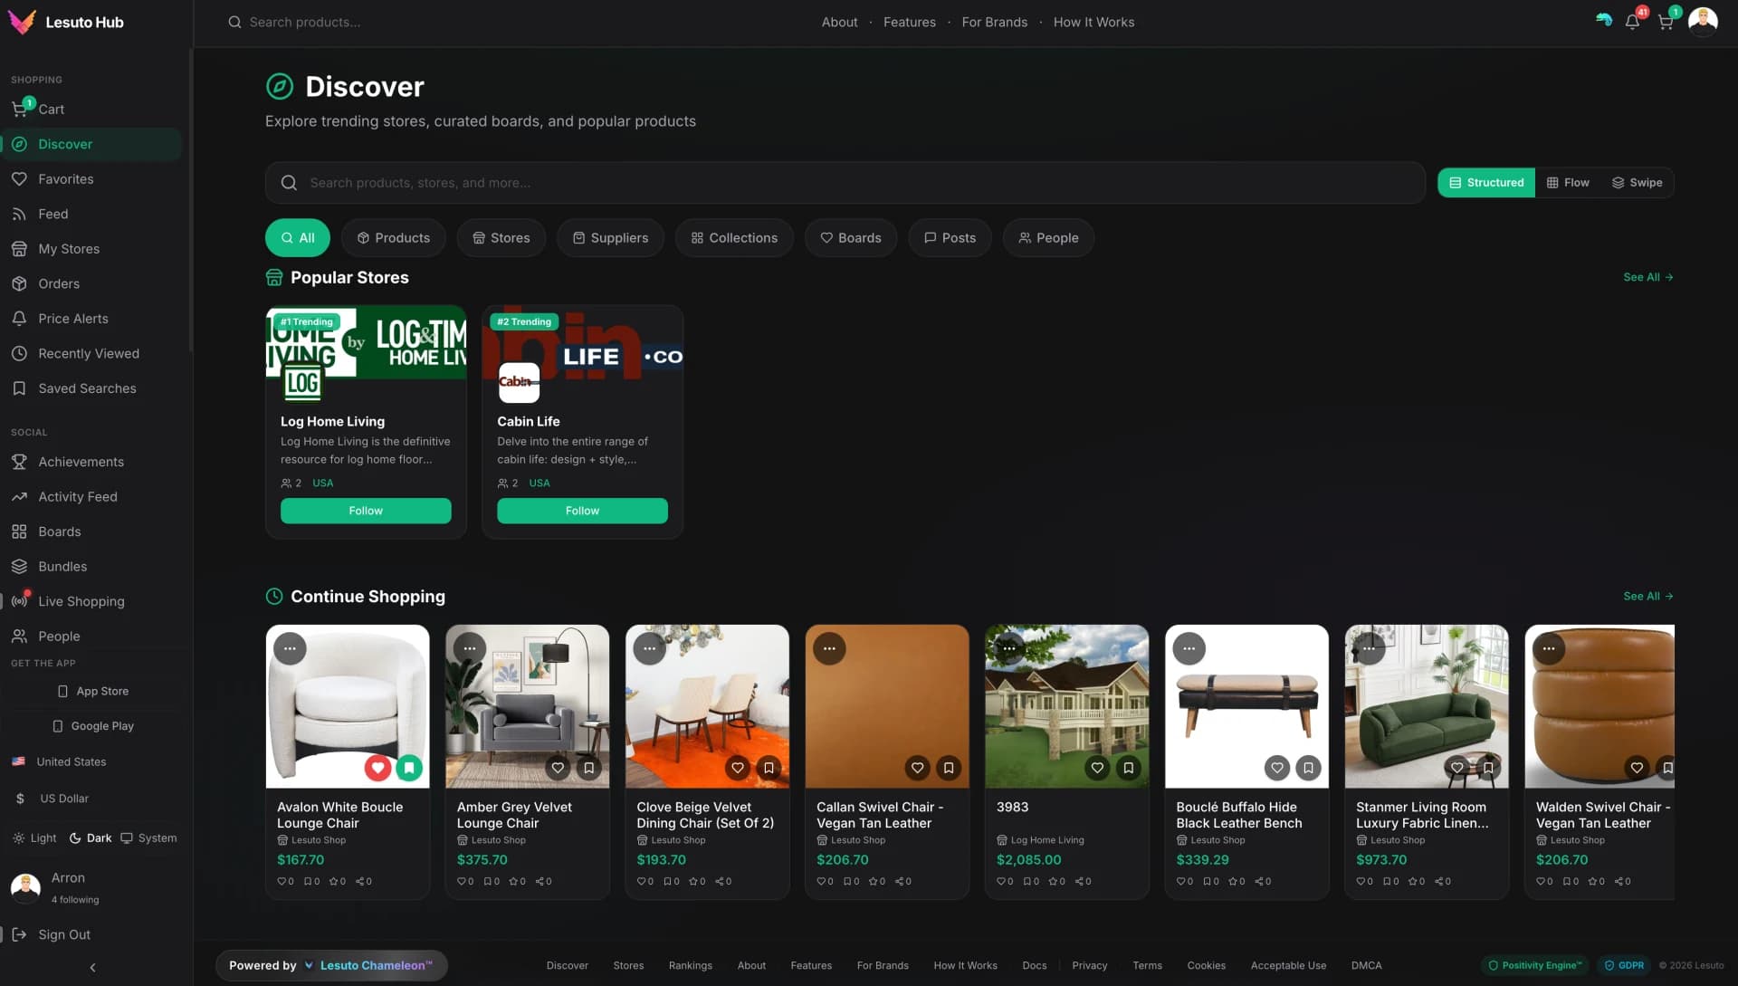Open Saved Searches in sidebar
Screen dimensions: 1738x986
click(x=91, y=388)
